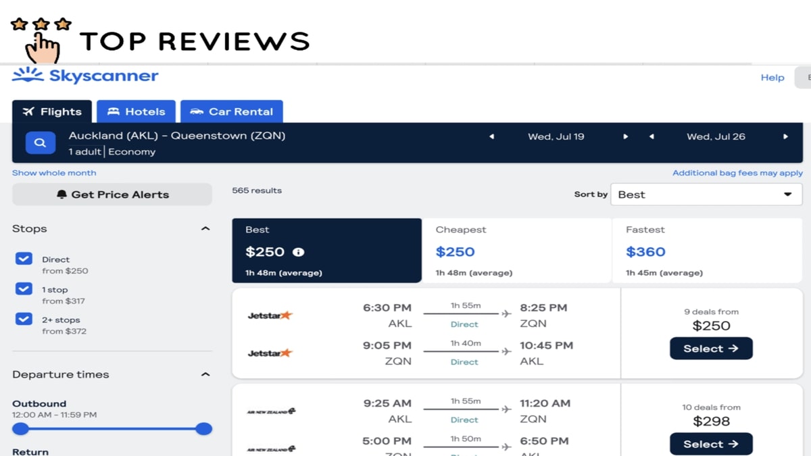Viewport: 811px width, 456px height.
Task: Click the 565 results count
Action: pyautogui.click(x=257, y=191)
